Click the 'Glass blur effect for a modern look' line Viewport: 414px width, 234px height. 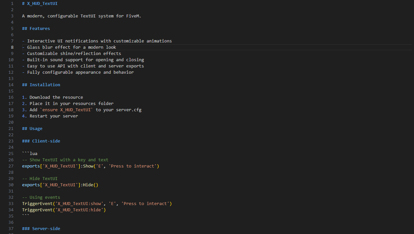tap(69, 47)
